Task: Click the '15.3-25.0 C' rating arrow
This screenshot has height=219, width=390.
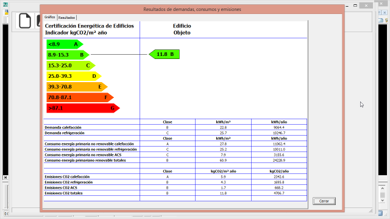Action: [x=71, y=66]
